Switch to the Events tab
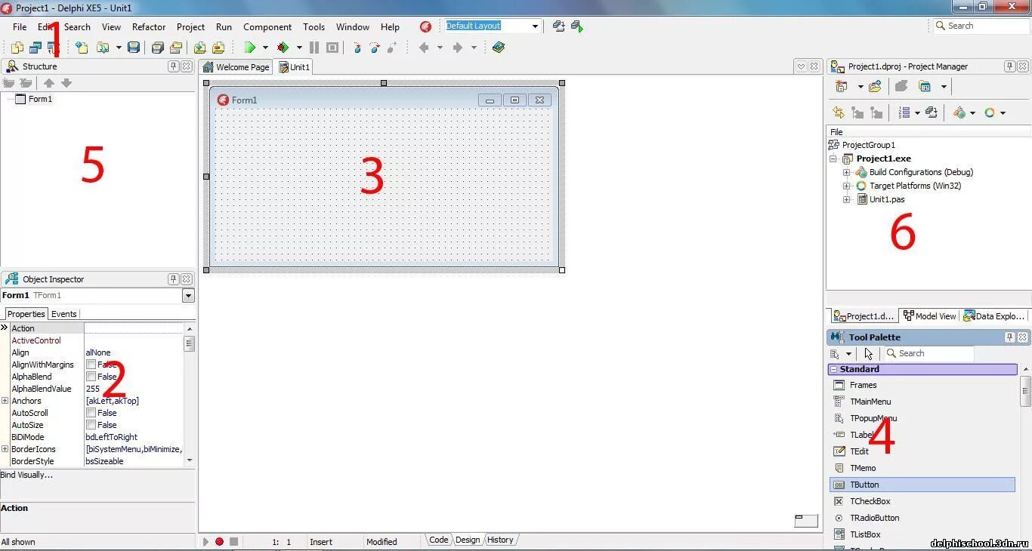 tap(63, 314)
